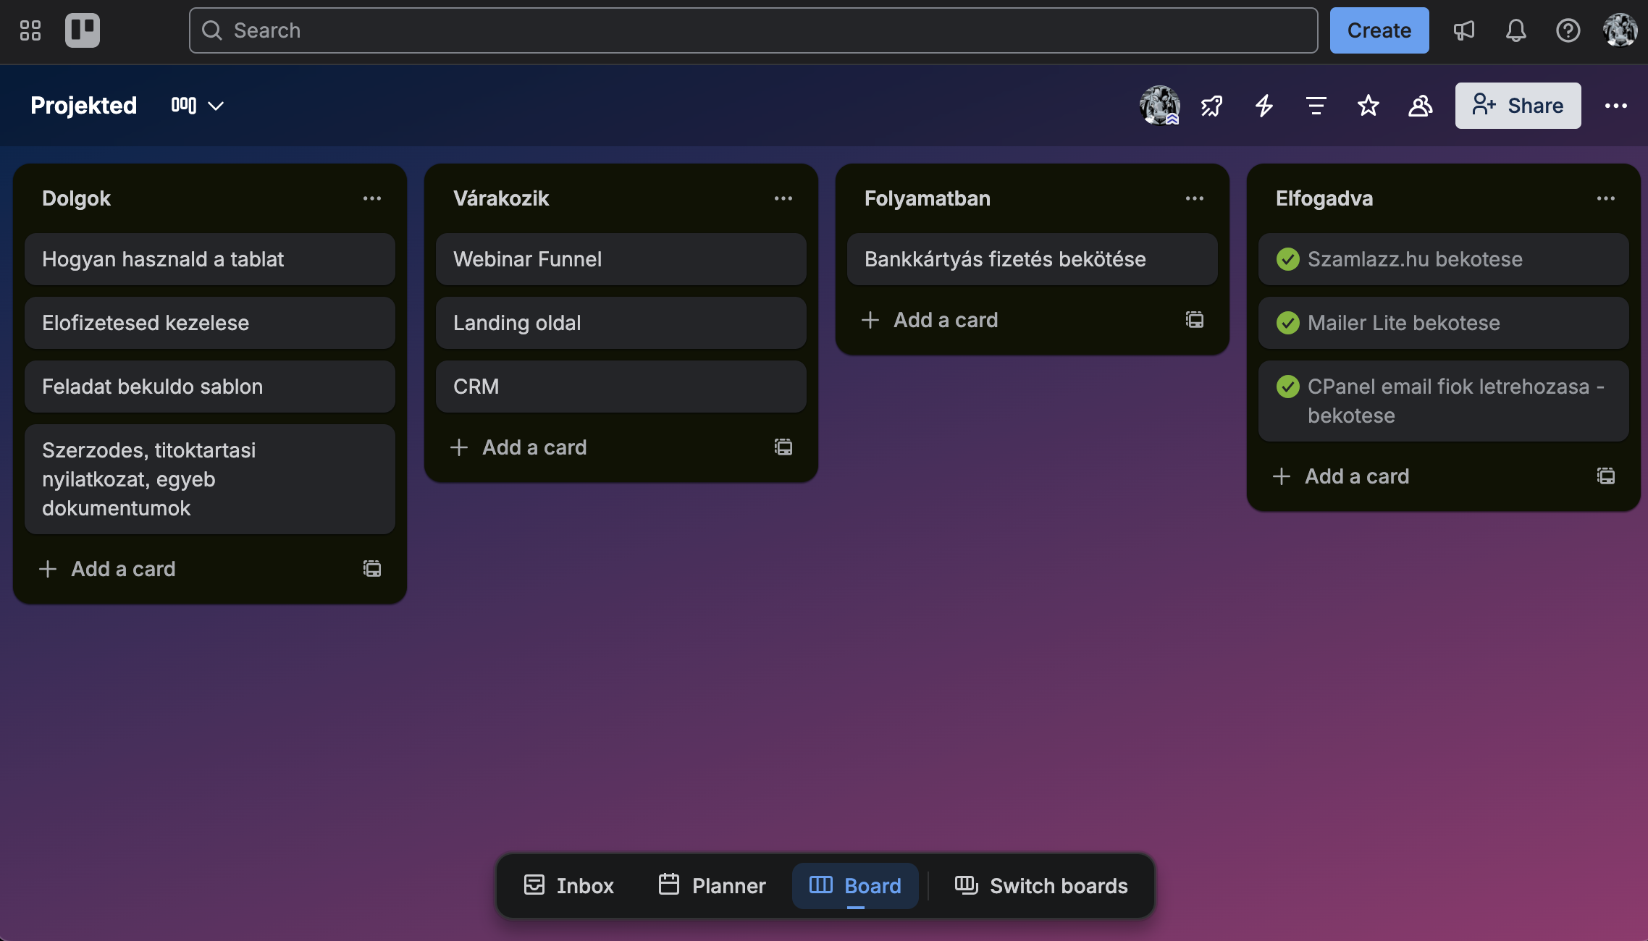This screenshot has width=1648, height=941.
Task: Uncheck Szamlazz.hu bekotese complete mark
Action: click(1287, 259)
